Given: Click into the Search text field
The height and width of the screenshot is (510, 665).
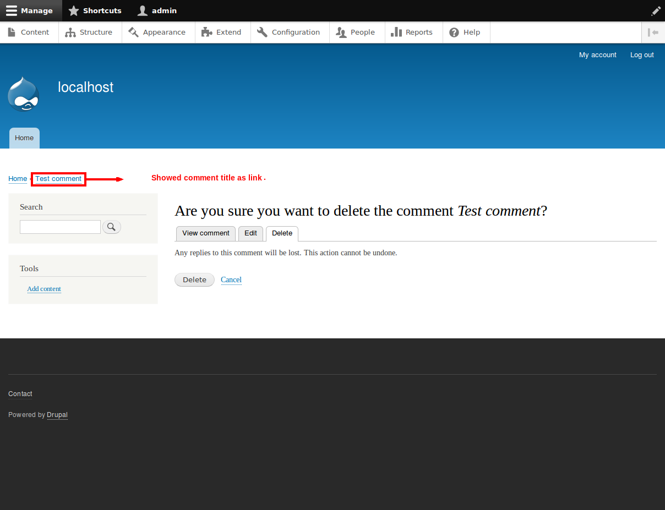Looking at the screenshot, I should pyautogui.click(x=60, y=227).
